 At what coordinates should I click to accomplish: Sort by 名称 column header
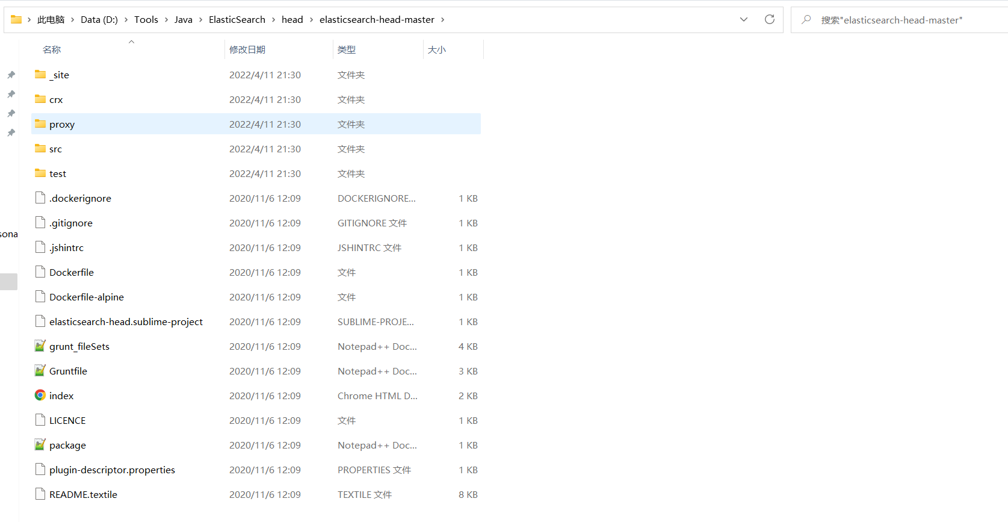click(x=52, y=49)
